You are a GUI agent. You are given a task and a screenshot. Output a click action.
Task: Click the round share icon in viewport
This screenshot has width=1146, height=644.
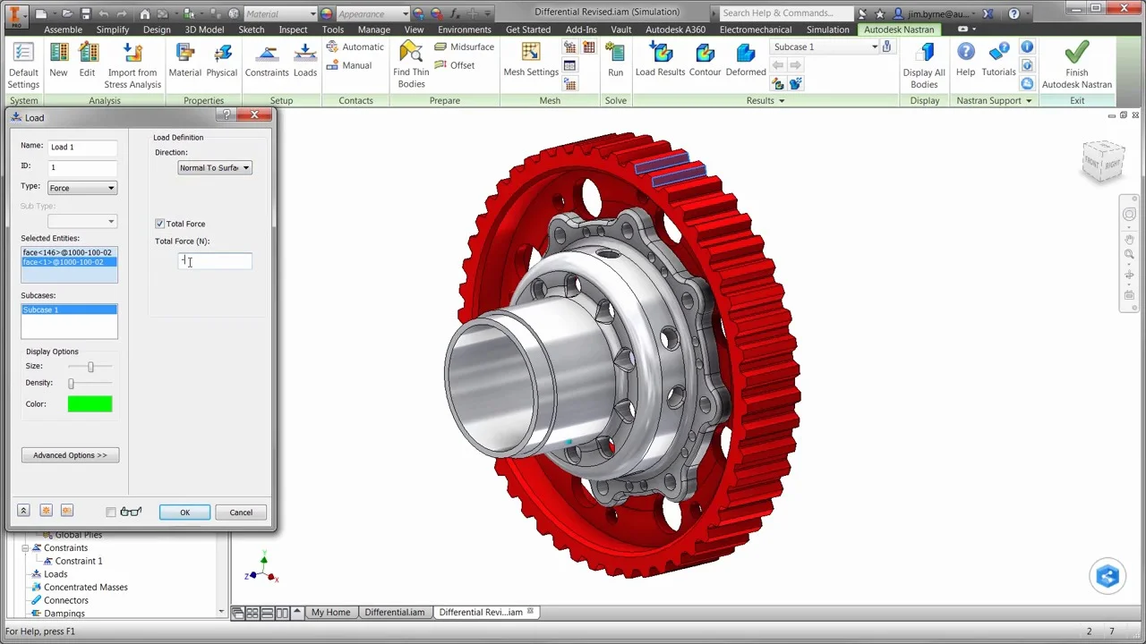1108,577
